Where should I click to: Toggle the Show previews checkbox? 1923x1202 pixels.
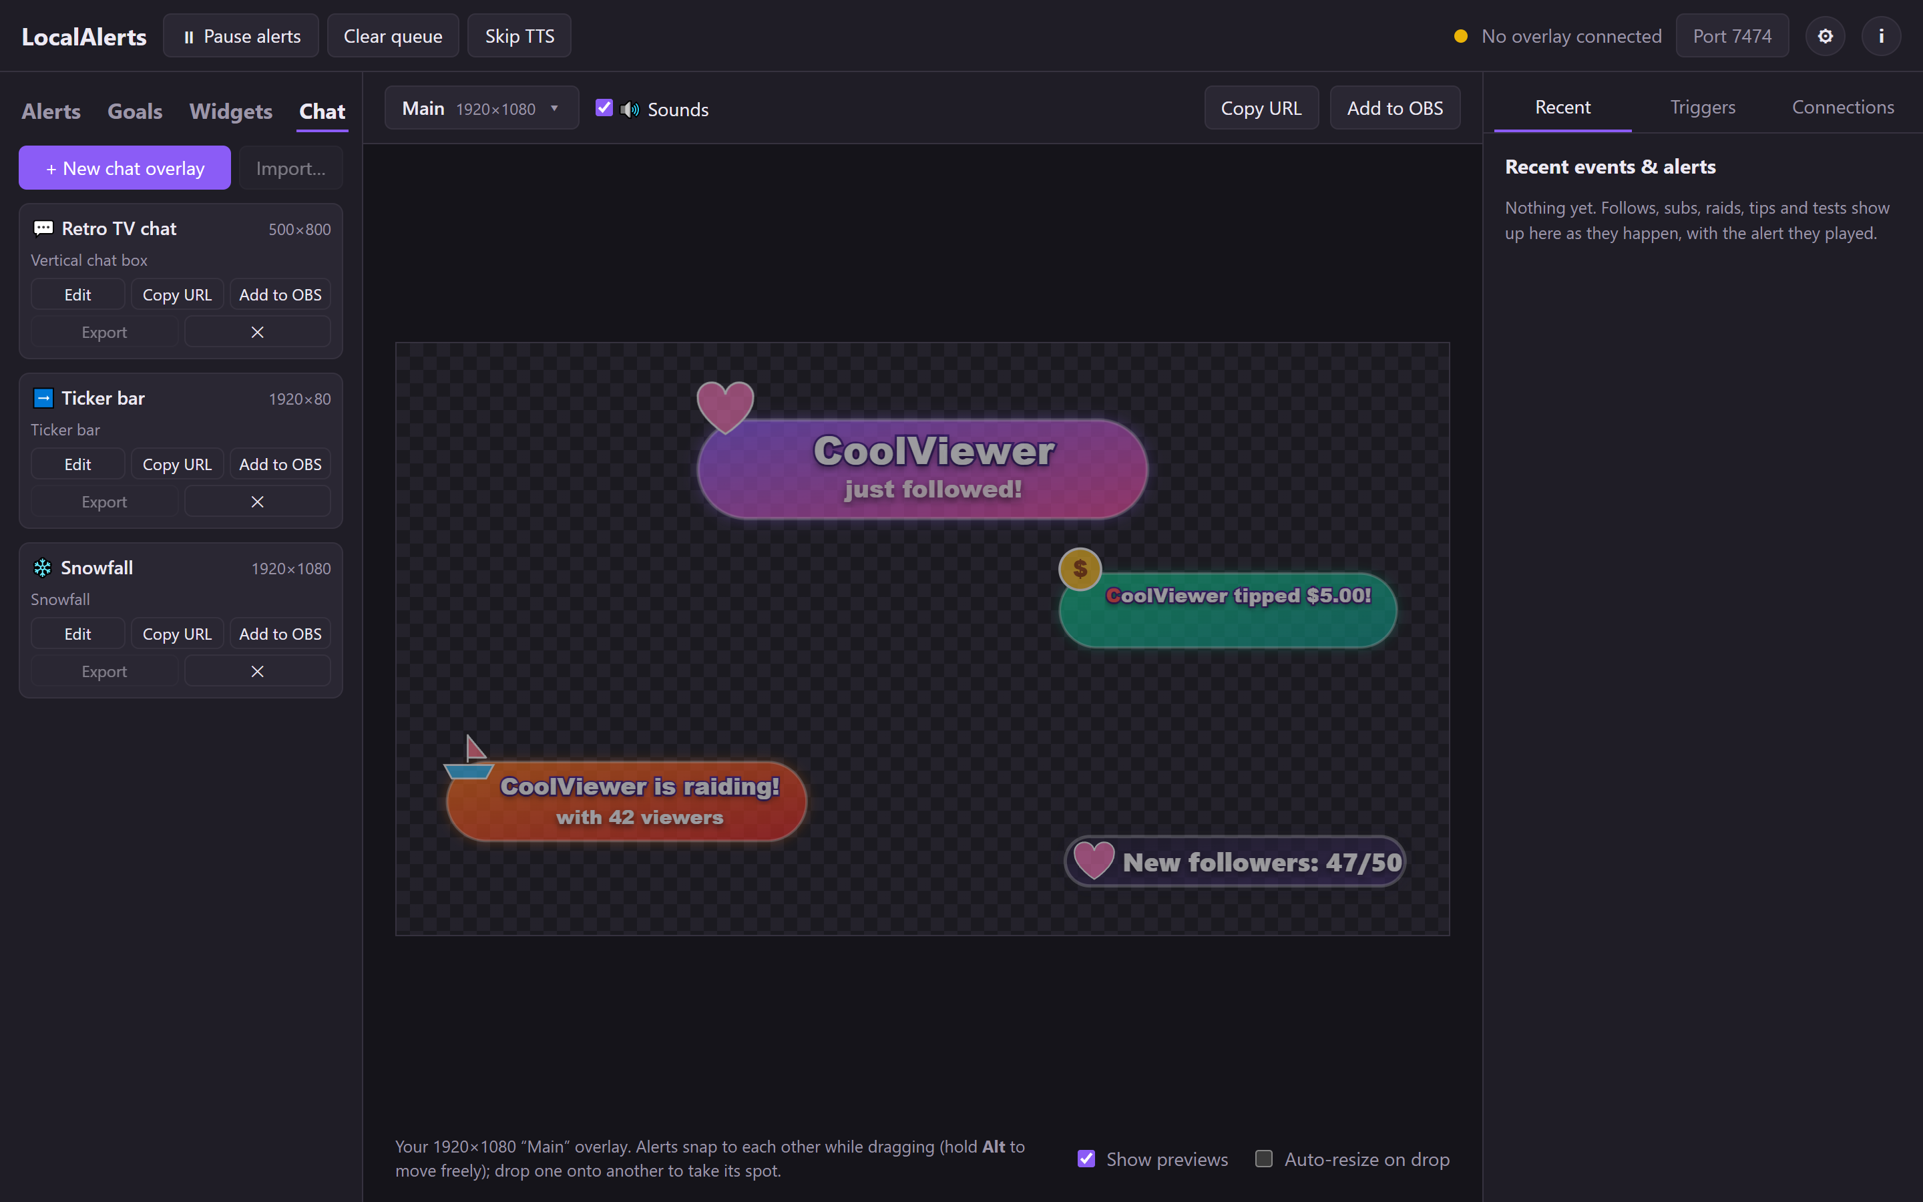(x=1086, y=1159)
